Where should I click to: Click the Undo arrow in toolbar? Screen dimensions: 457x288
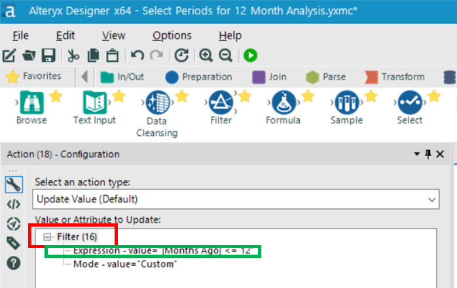tap(137, 56)
